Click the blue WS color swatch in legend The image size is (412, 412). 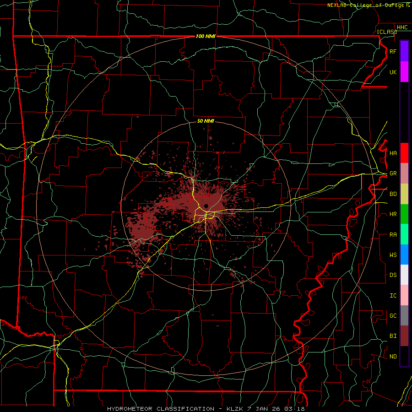(x=404, y=255)
